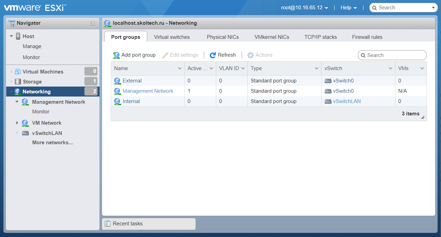Click the Networking header globe icon
The image size is (441, 237).
[107, 23]
